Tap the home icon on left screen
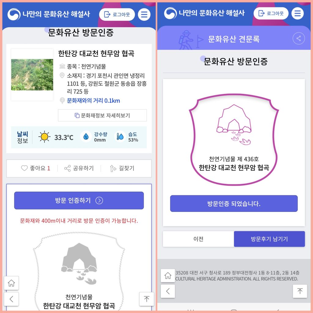 click(x=11, y=283)
